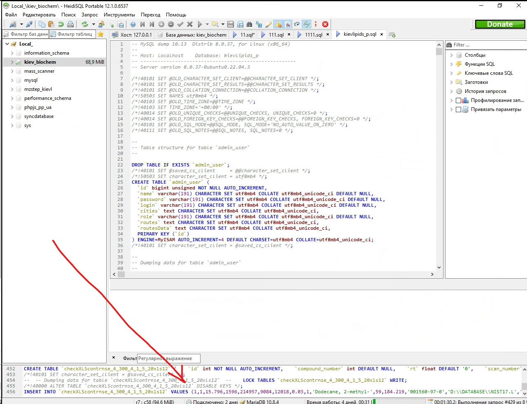527x404 pixels.
Task: Switch to the 111.sql query tab
Action: point(276,35)
